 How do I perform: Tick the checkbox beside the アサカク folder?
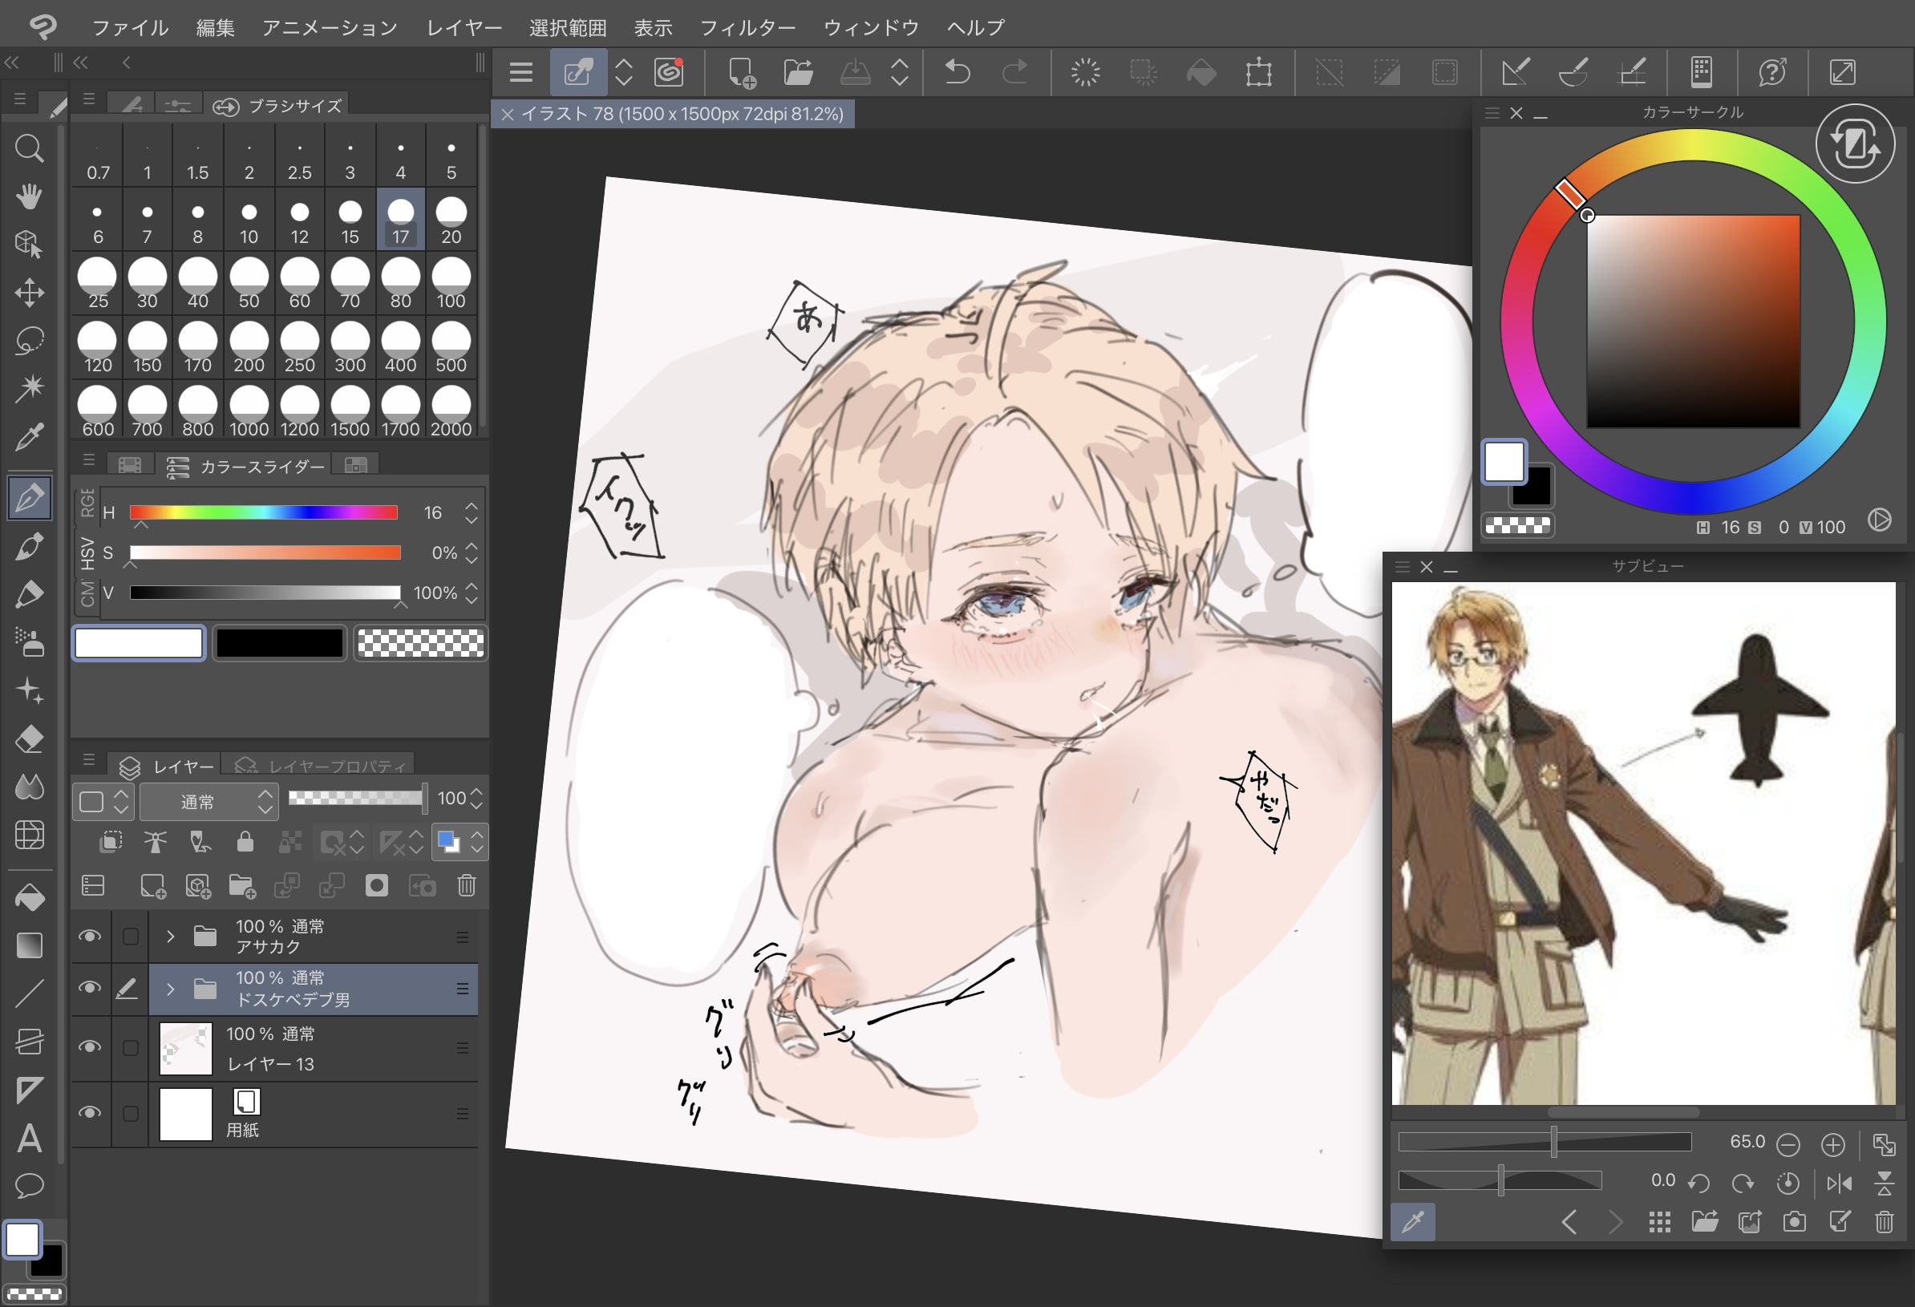point(130,937)
